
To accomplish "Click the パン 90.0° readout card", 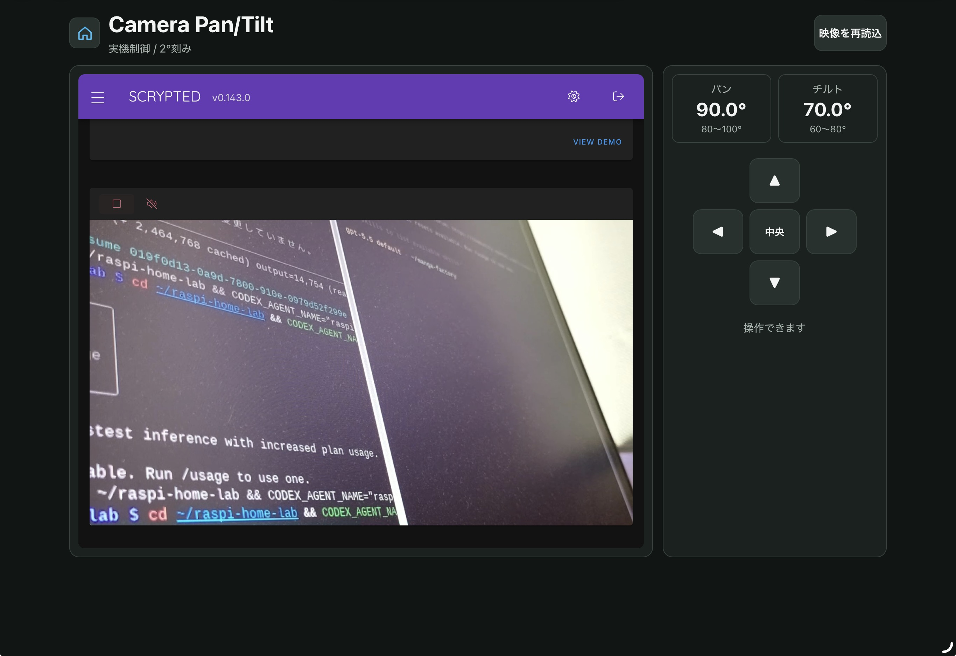I will click(x=721, y=109).
